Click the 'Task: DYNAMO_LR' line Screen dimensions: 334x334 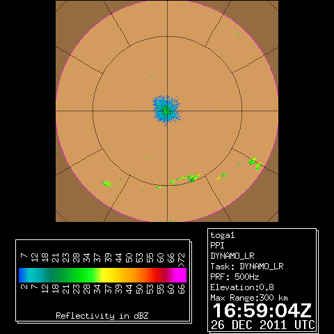tap(247, 267)
